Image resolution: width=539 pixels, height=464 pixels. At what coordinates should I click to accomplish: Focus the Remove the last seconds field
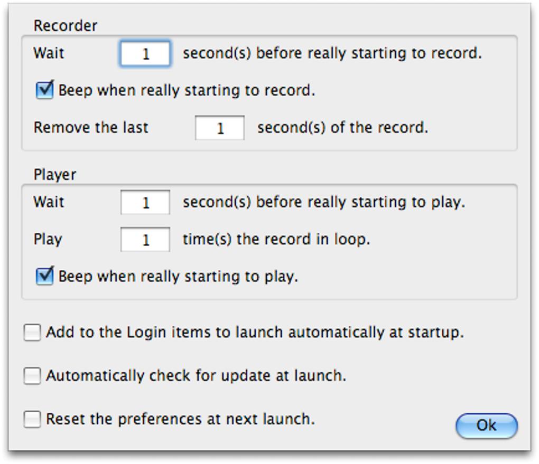(x=220, y=128)
